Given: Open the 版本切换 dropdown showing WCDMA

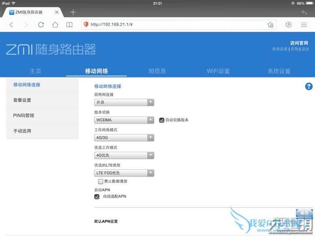Looking at the screenshot, I should 124,120.
